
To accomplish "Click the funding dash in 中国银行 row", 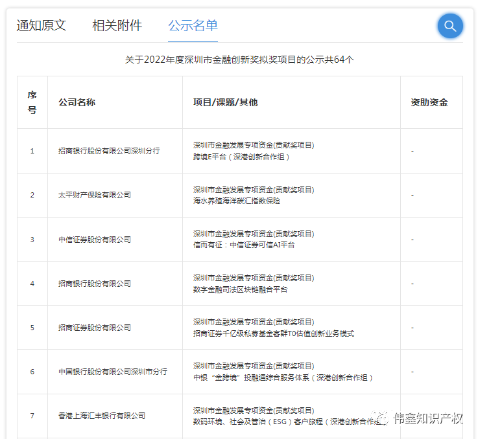I will (x=412, y=372).
